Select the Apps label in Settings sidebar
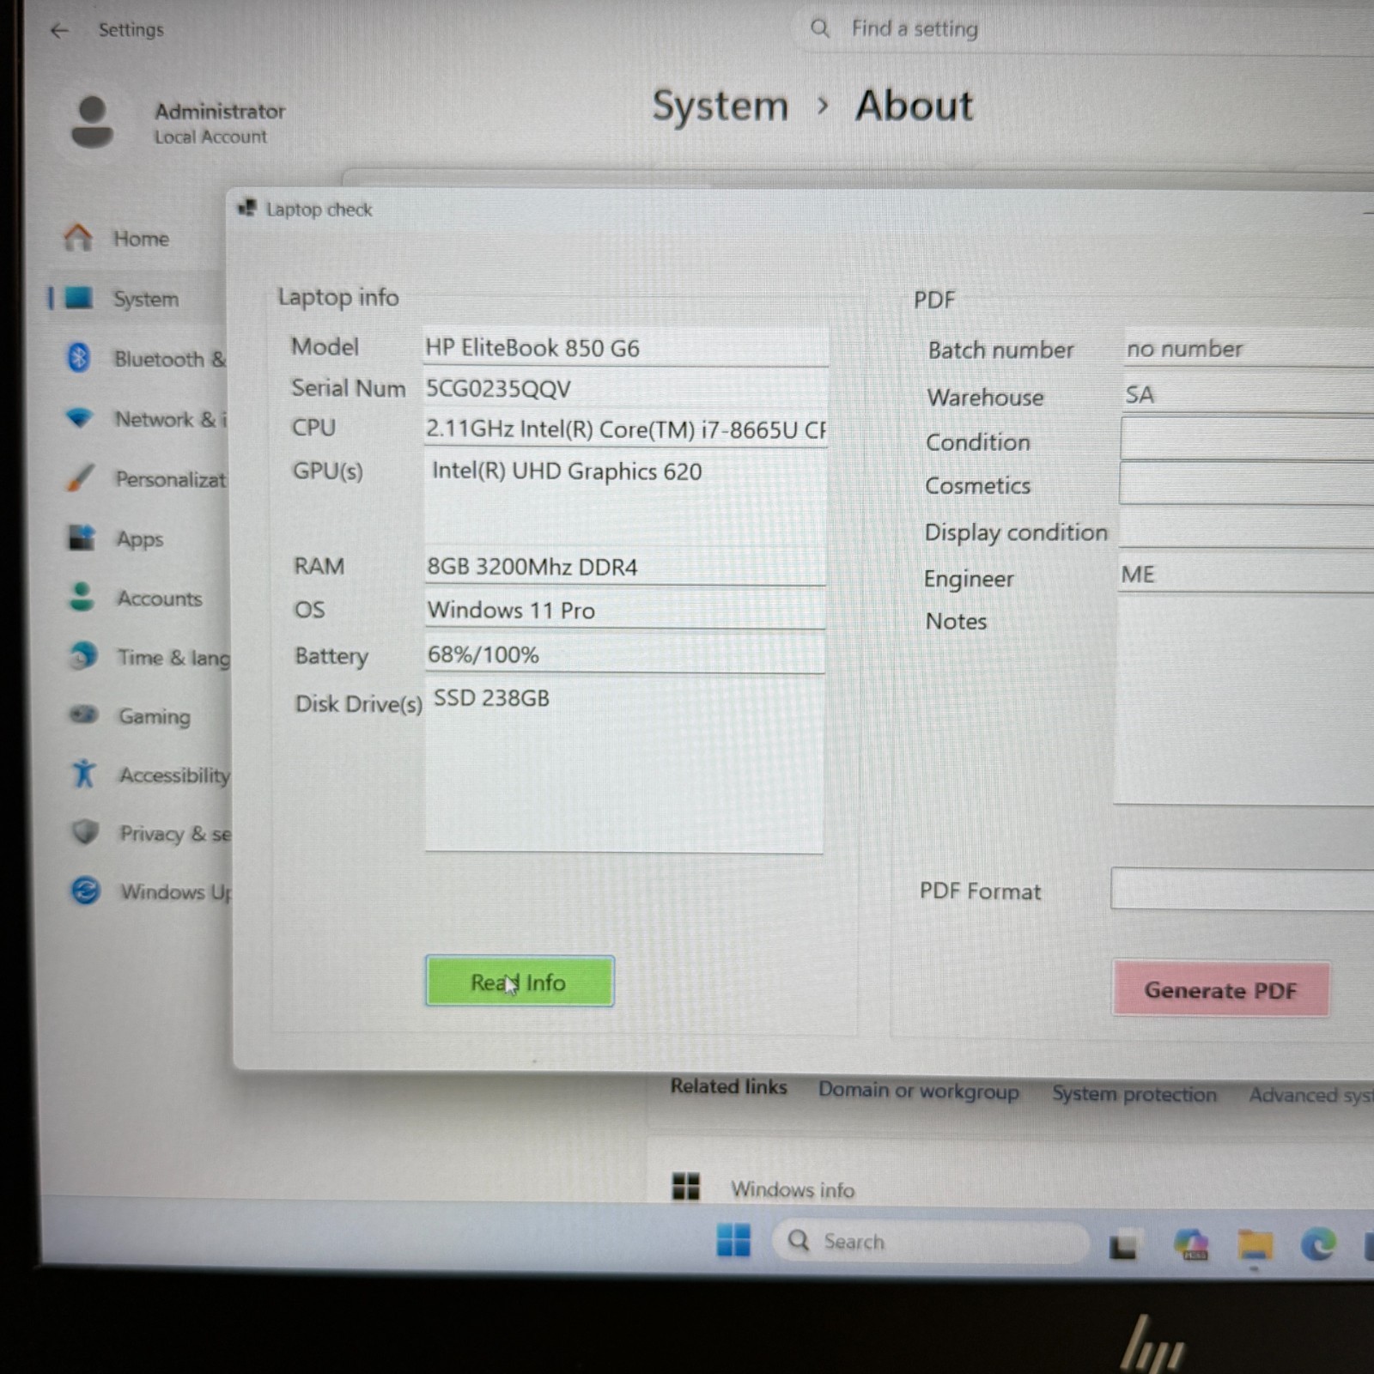Screen dimensions: 1374x1374 point(140,539)
